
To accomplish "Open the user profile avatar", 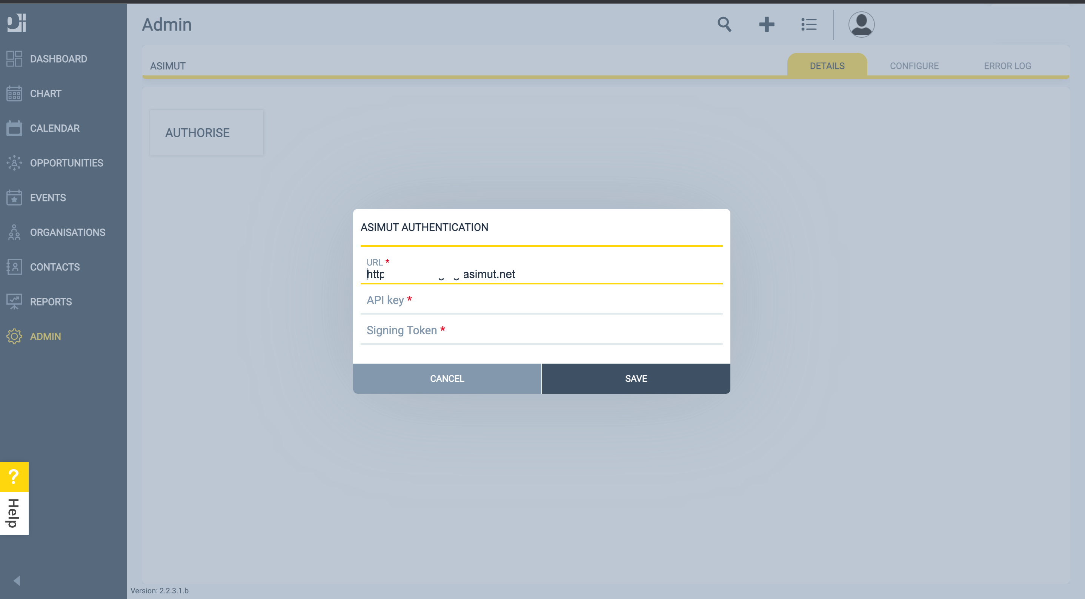I will 861,24.
